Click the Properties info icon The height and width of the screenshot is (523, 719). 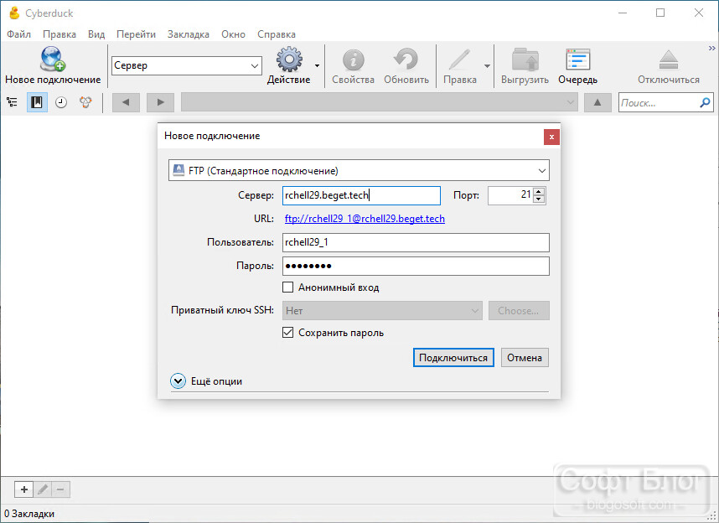point(353,60)
